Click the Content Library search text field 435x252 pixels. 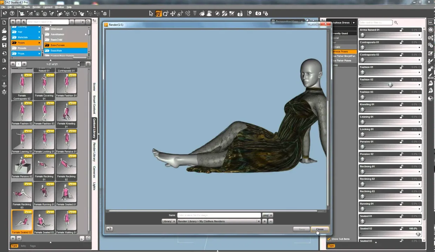47,22
